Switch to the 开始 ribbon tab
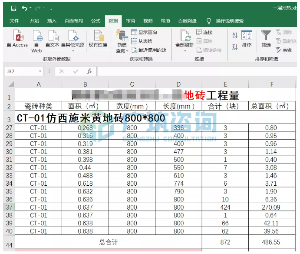Screen dimensions: 300x254 [34, 21]
